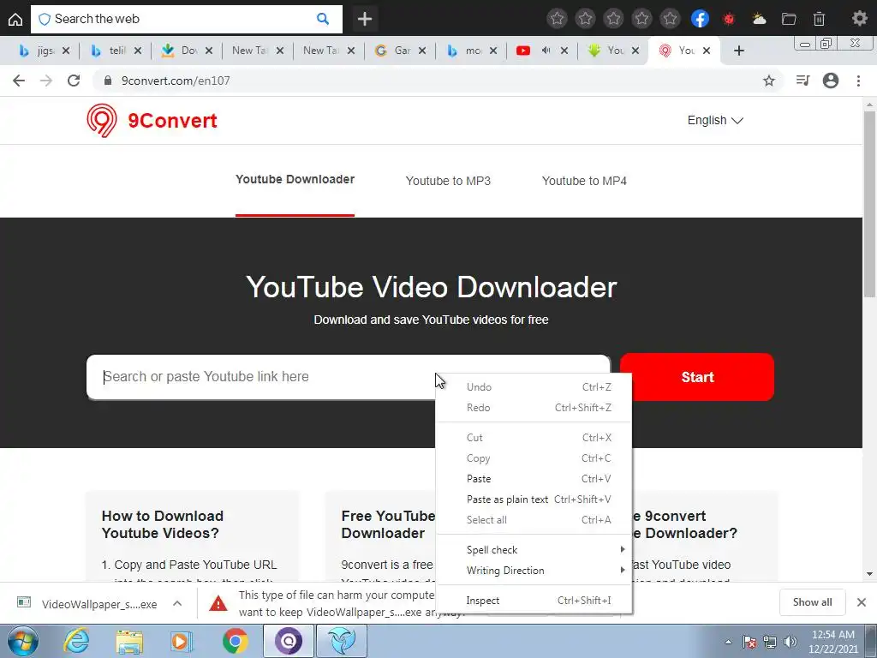
Task: Open the Facebook shortcut icon
Action: [x=700, y=19]
